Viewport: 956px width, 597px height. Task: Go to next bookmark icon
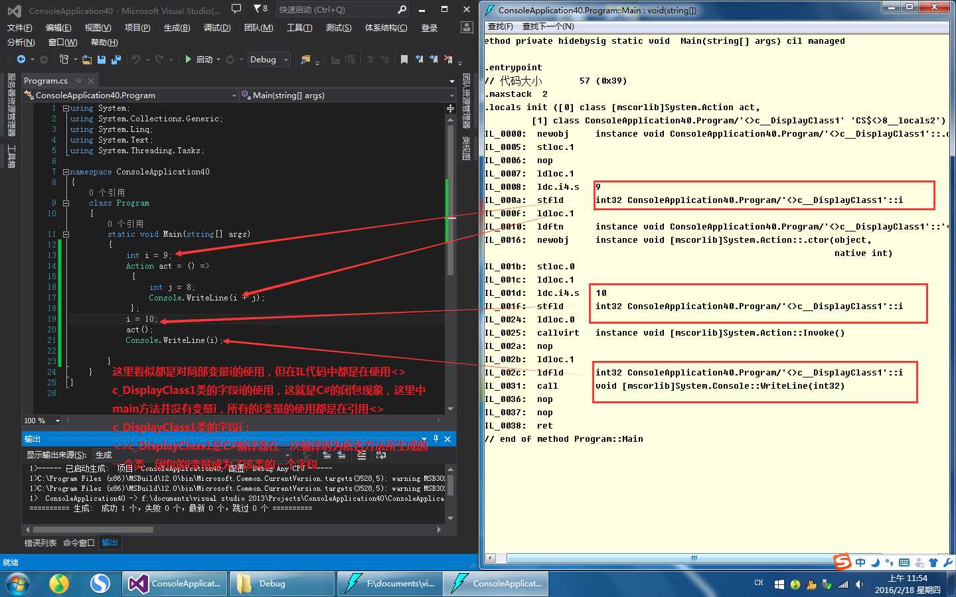(434, 60)
